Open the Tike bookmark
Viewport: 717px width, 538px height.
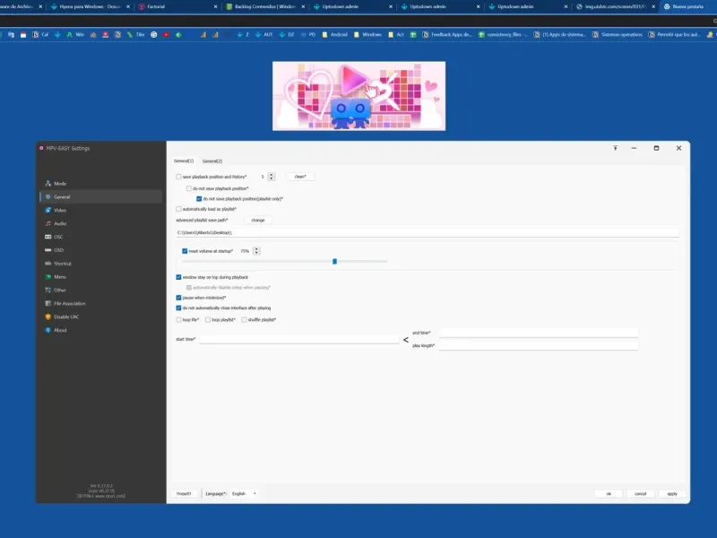(136, 34)
